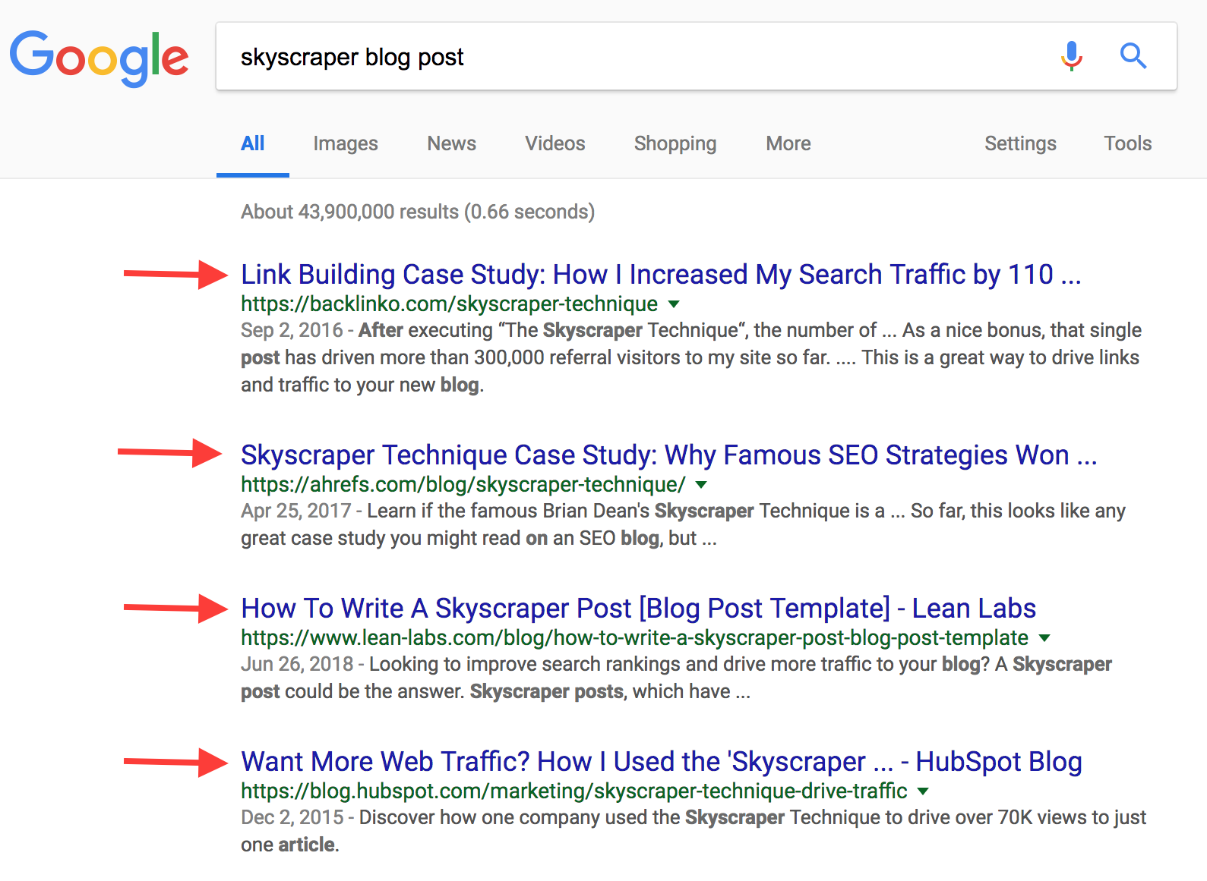Image resolution: width=1207 pixels, height=881 pixels.
Task: Open the Link Building Case Study result
Action: [x=661, y=274]
